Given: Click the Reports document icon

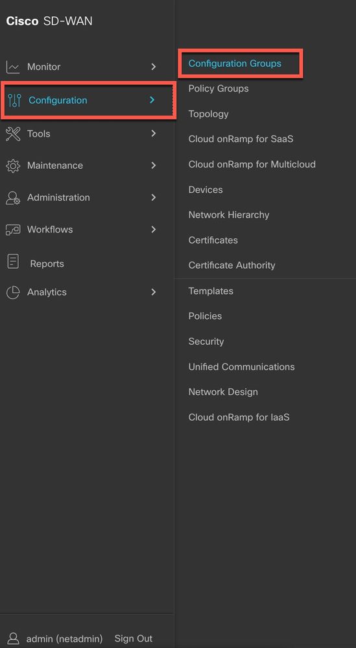Looking at the screenshot, I should click(13, 261).
